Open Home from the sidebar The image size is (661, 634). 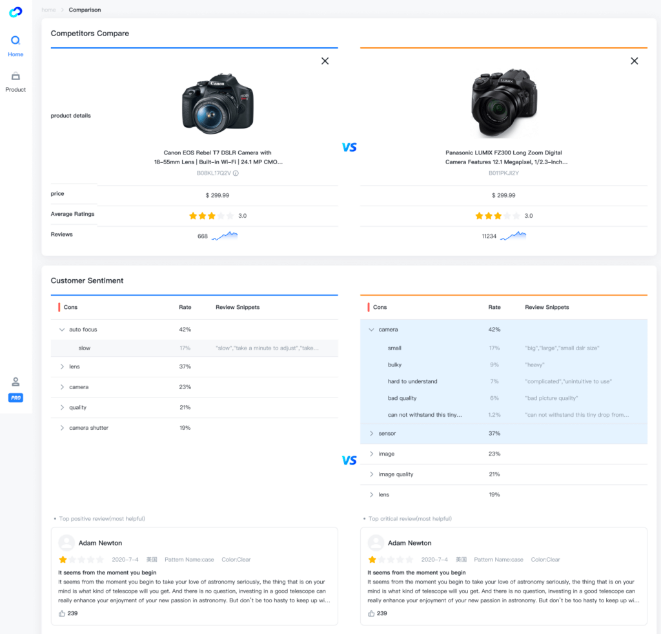coord(15,46)
